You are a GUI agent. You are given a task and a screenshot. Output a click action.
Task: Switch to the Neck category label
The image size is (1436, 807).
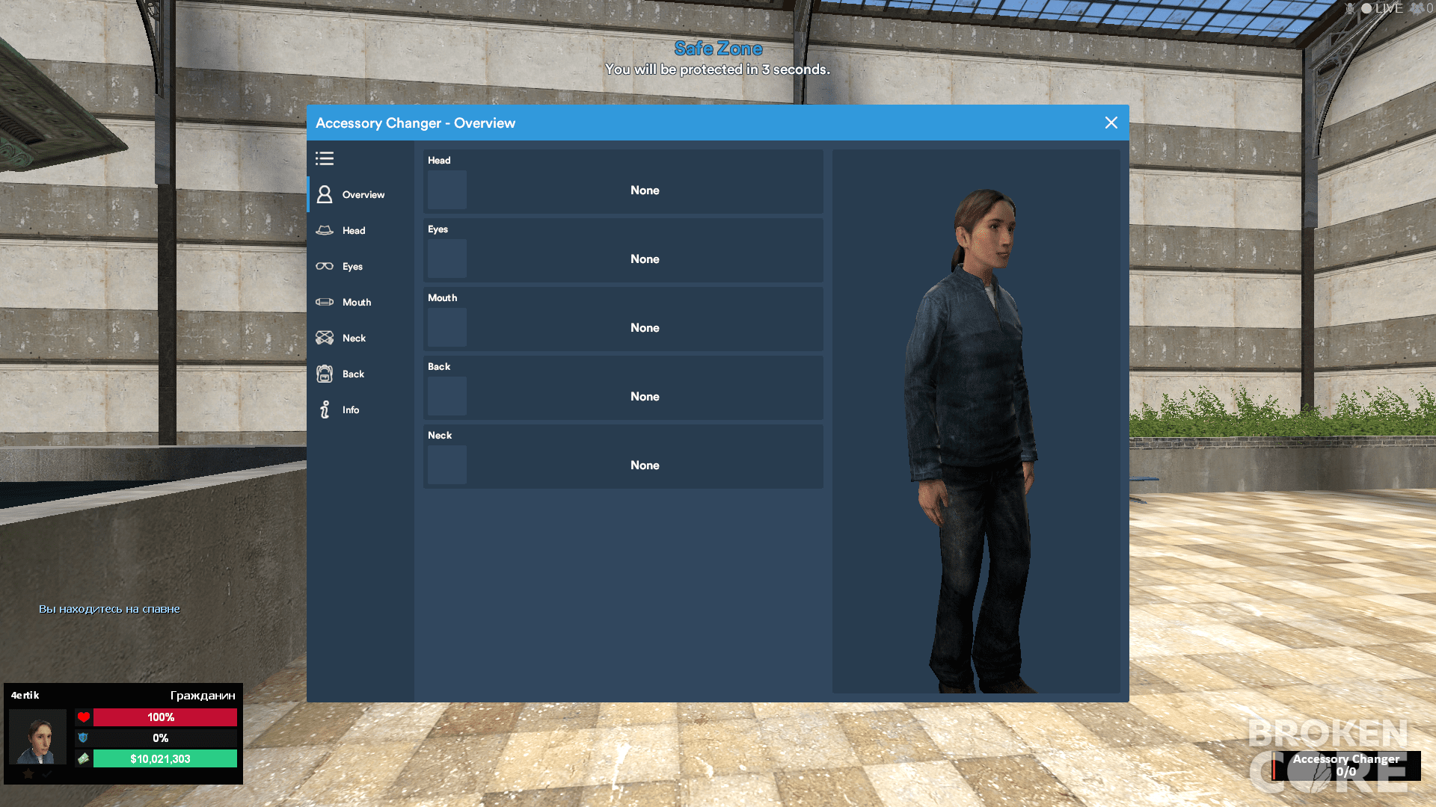354,338
